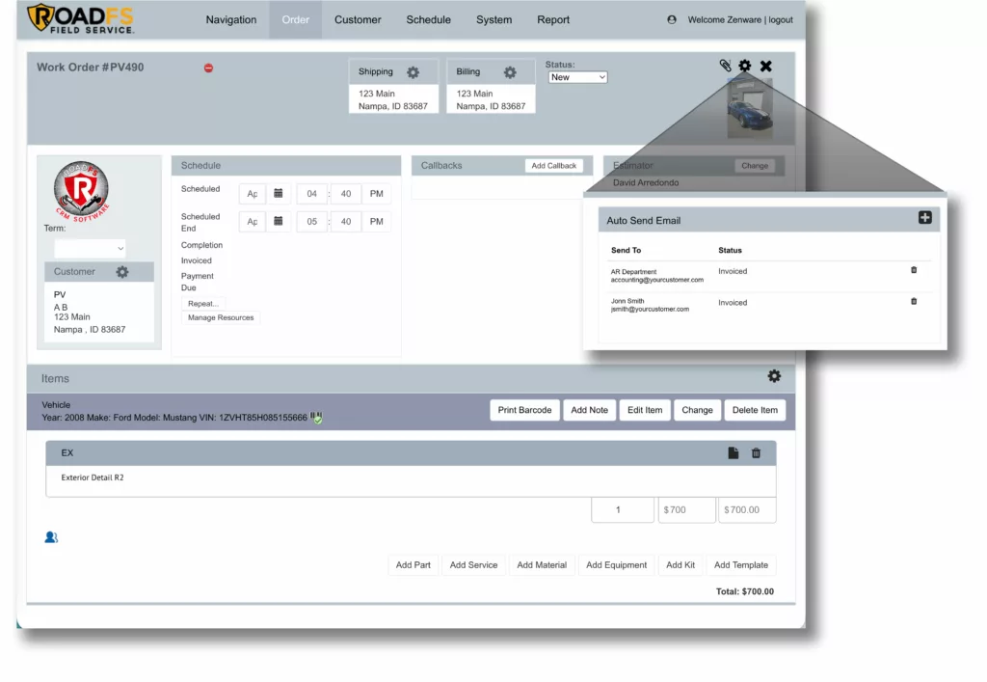This screenshot has height=682, width=987.
Task: Click the vehicle Change button
Action: tap(698, 410)
